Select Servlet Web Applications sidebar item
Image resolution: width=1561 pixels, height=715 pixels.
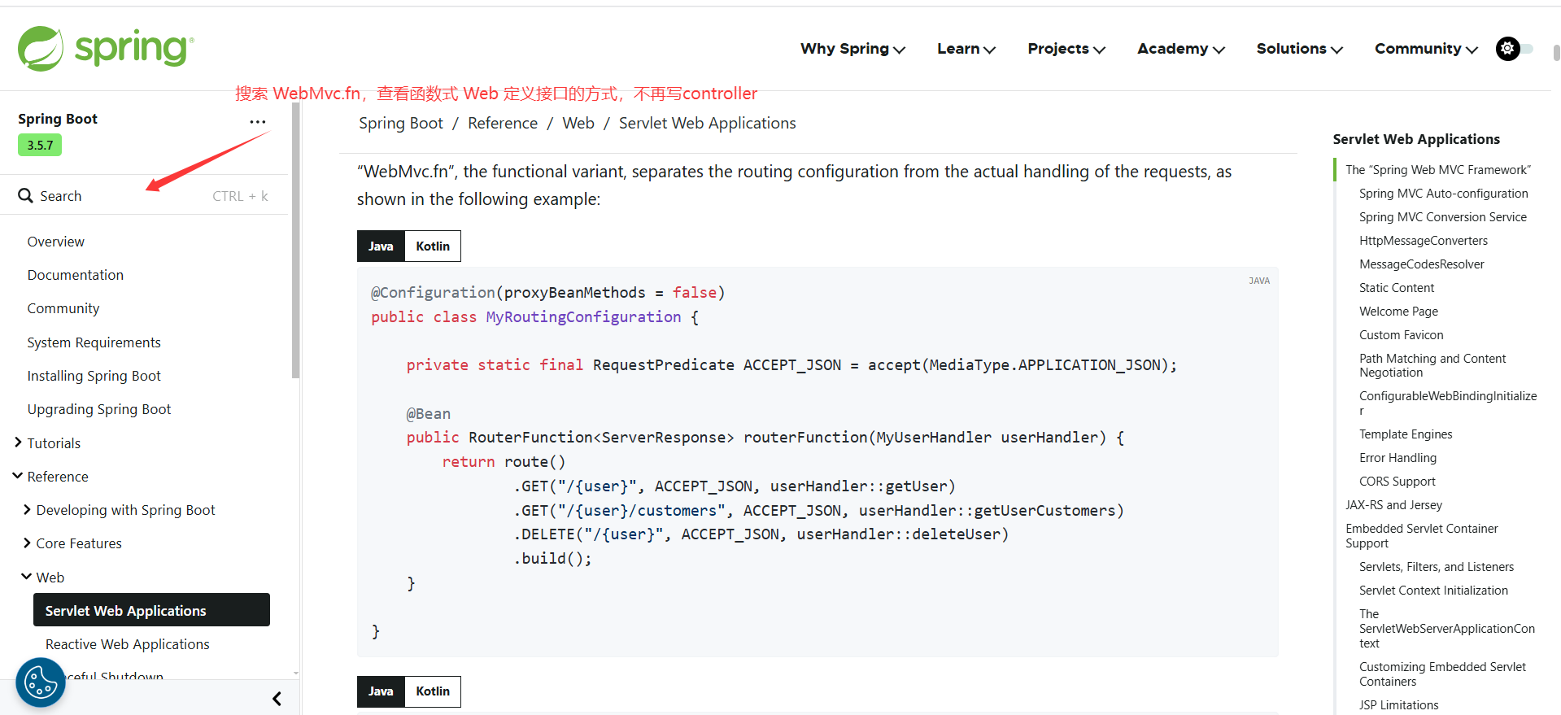click(x=151, y=610)
